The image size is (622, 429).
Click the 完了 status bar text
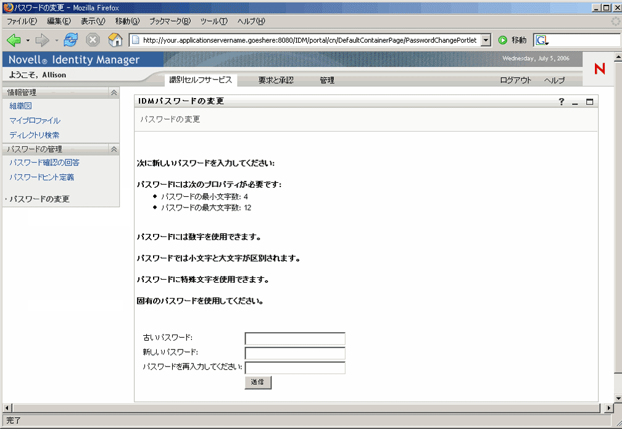coord(14,420)
